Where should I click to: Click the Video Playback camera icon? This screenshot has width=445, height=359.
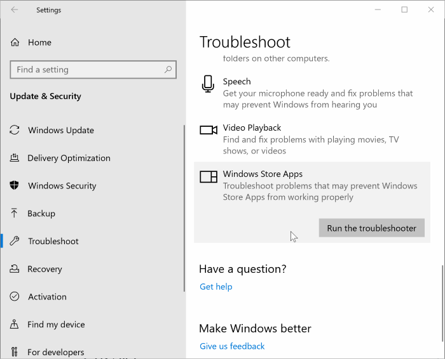(209, 130)
